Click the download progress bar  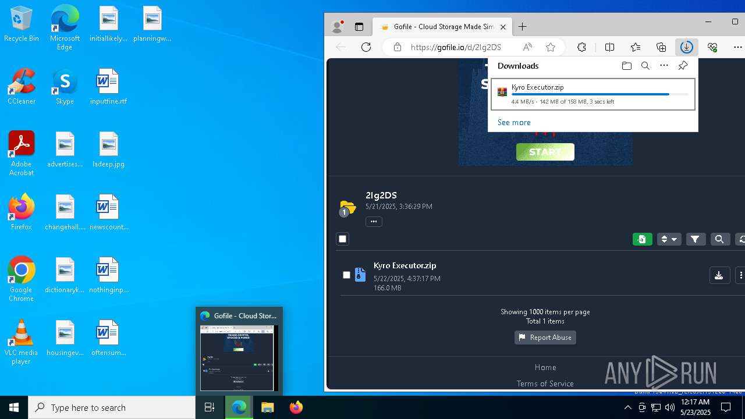(x=599, y=94)
